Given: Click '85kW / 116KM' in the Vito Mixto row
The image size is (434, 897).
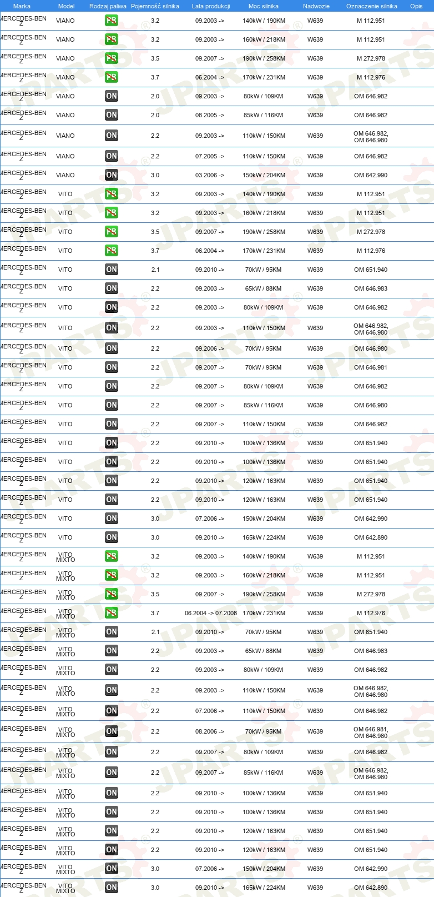Looking at the screenshot, I should 264,773.
